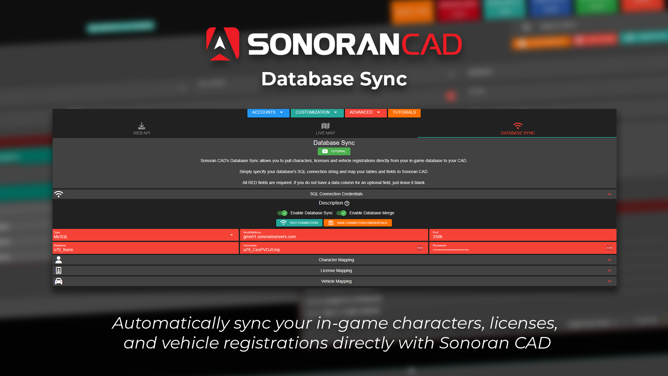
Task: Open the Accounts menu
Action: click(268, 112)
